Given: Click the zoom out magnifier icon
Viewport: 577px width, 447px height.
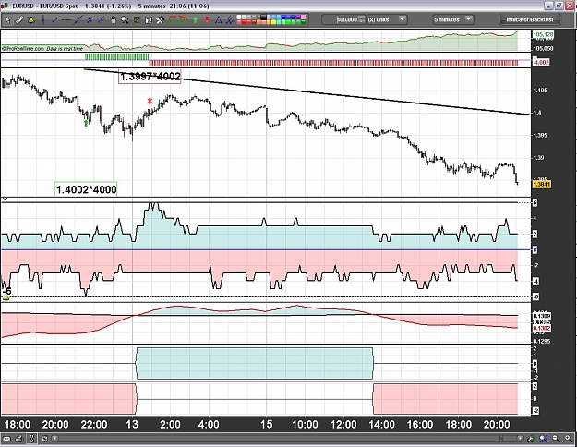Looking at the screenshot, I should [556, 438].
